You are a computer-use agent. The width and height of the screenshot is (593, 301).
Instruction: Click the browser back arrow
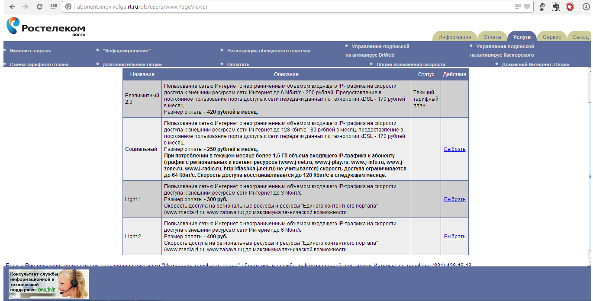12,7
